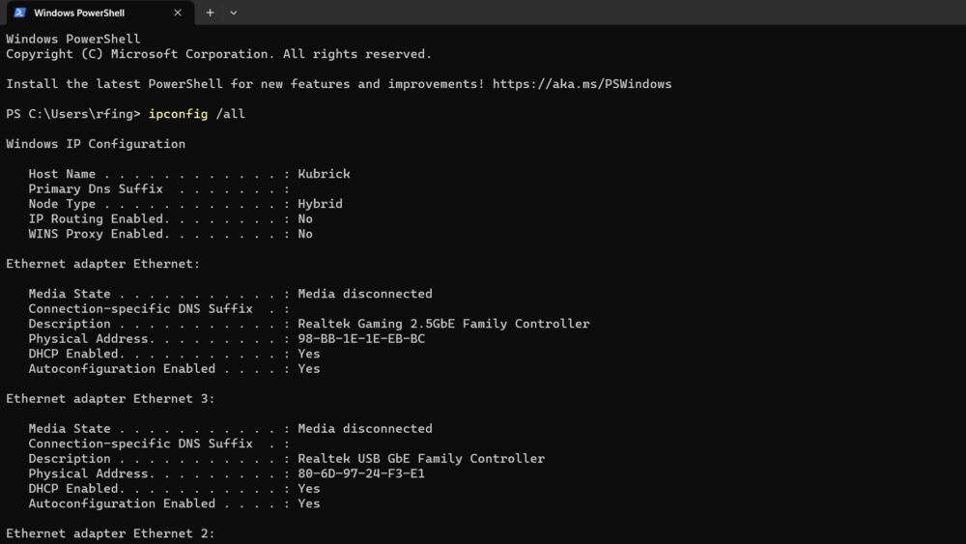966x544 pixels.
Task: Click the physical address 98-BB-1E-1E-EB-BC
Action: coord(361,339)
